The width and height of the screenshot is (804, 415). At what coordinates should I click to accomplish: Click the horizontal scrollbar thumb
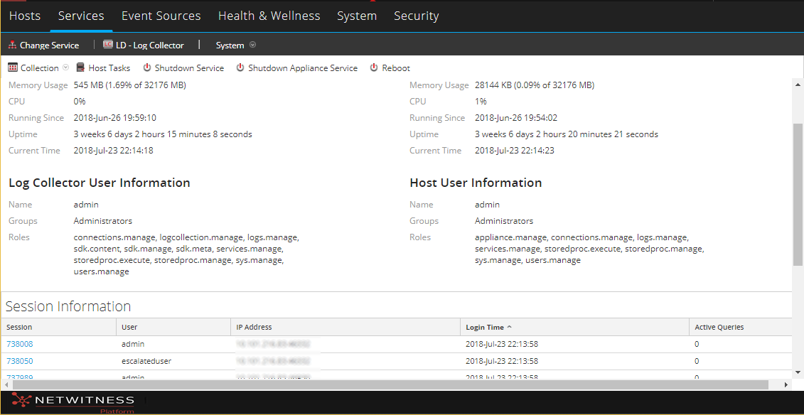tap(390, 384)
